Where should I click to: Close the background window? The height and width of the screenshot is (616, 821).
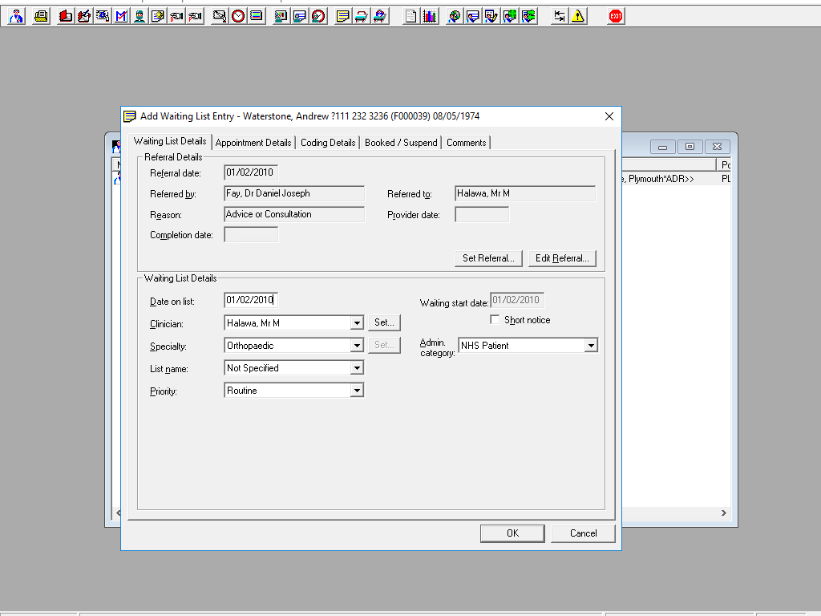click(717, 147)
